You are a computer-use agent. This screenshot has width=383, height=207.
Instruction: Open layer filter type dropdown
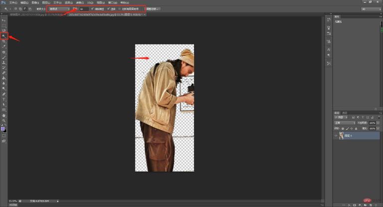(x=341, y=117)
